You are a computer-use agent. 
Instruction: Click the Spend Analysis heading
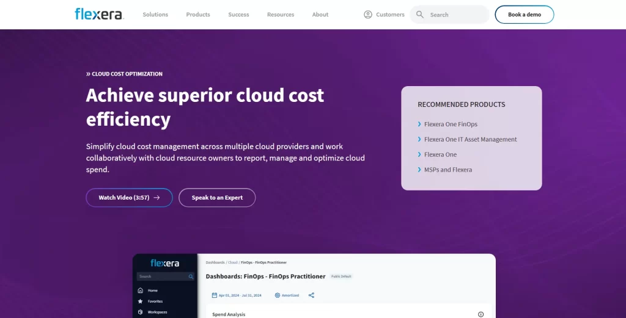(x=229, y=314)
